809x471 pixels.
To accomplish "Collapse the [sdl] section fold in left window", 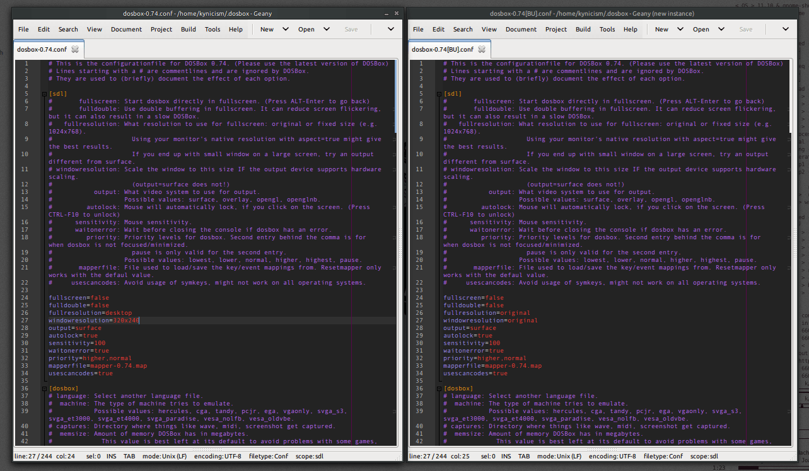I will pyautogui.click(x=44, y=94).
